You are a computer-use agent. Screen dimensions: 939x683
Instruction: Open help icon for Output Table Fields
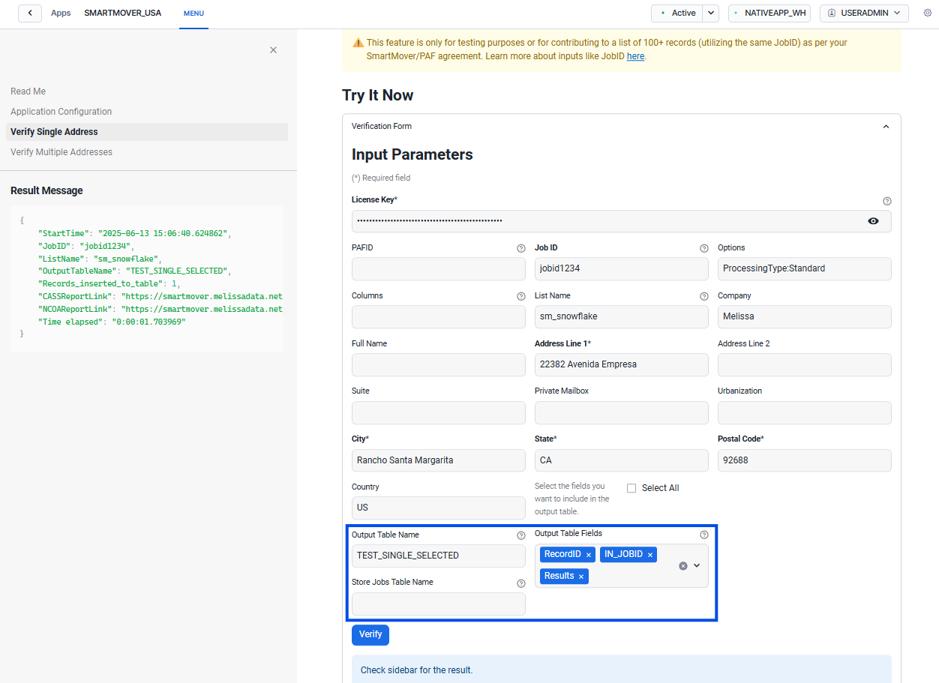point(704,535)
